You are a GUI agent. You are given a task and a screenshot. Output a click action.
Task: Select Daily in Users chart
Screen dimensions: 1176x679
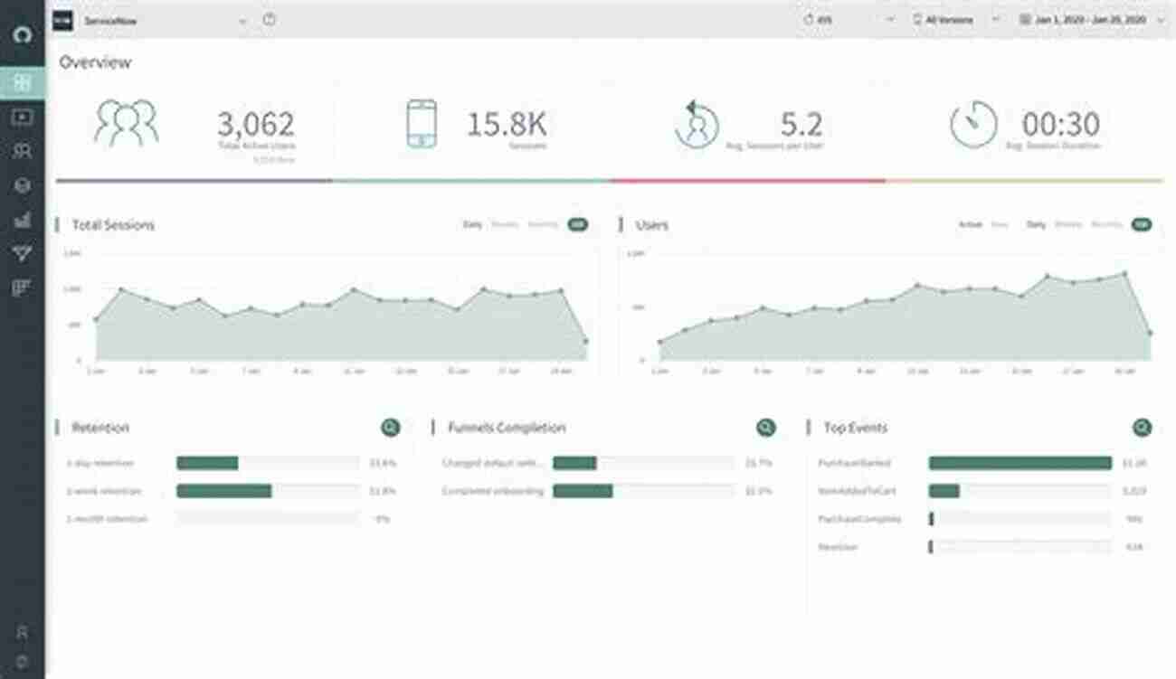pyautogui.click(x=1036, y=224)
